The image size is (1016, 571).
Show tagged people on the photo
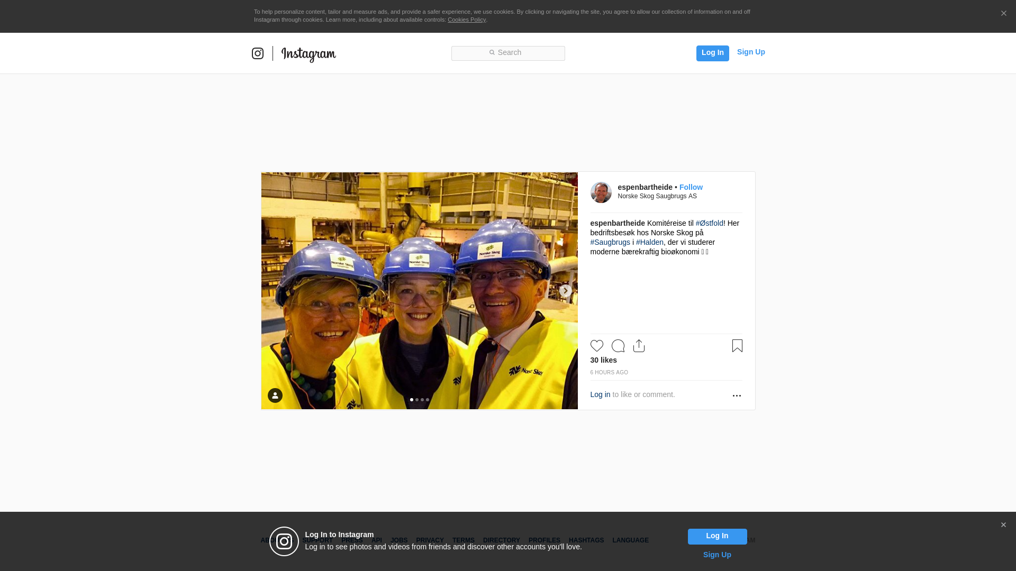[275, 395]
